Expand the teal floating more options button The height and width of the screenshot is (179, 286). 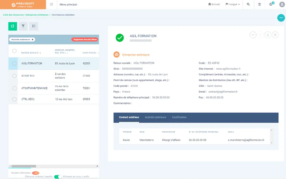click(281, 18)
